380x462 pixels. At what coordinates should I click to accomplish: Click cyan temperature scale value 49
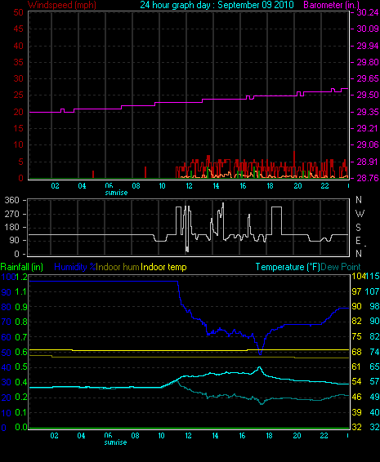[375, 398]
